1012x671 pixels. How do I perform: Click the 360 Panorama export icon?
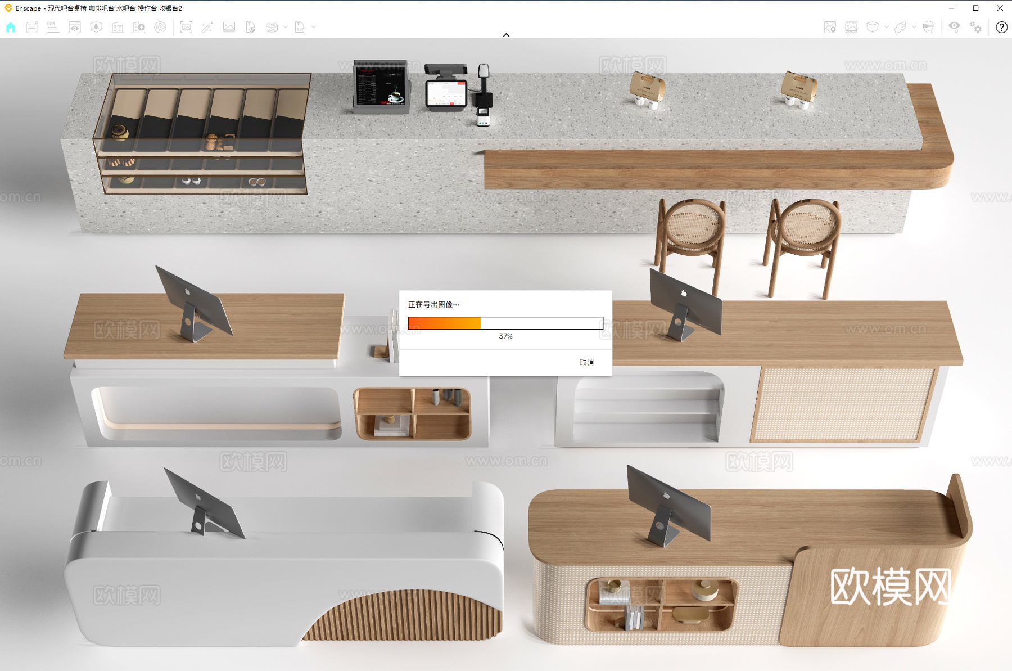272,27
